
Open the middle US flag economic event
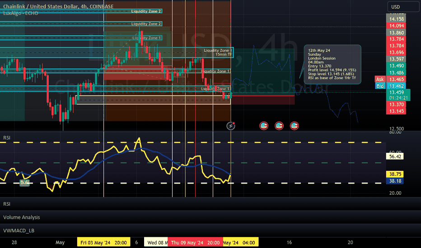279,126
